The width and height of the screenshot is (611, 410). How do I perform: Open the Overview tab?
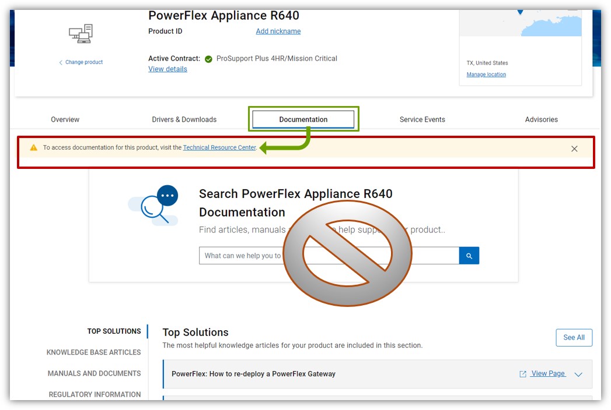coord(65,119)
